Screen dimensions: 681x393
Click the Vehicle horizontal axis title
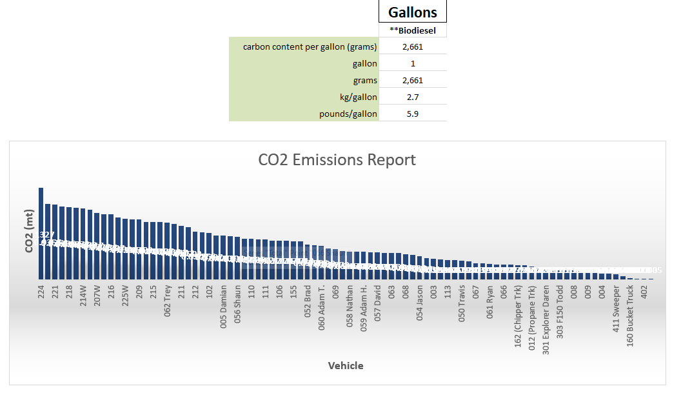(x=347, y=365)
